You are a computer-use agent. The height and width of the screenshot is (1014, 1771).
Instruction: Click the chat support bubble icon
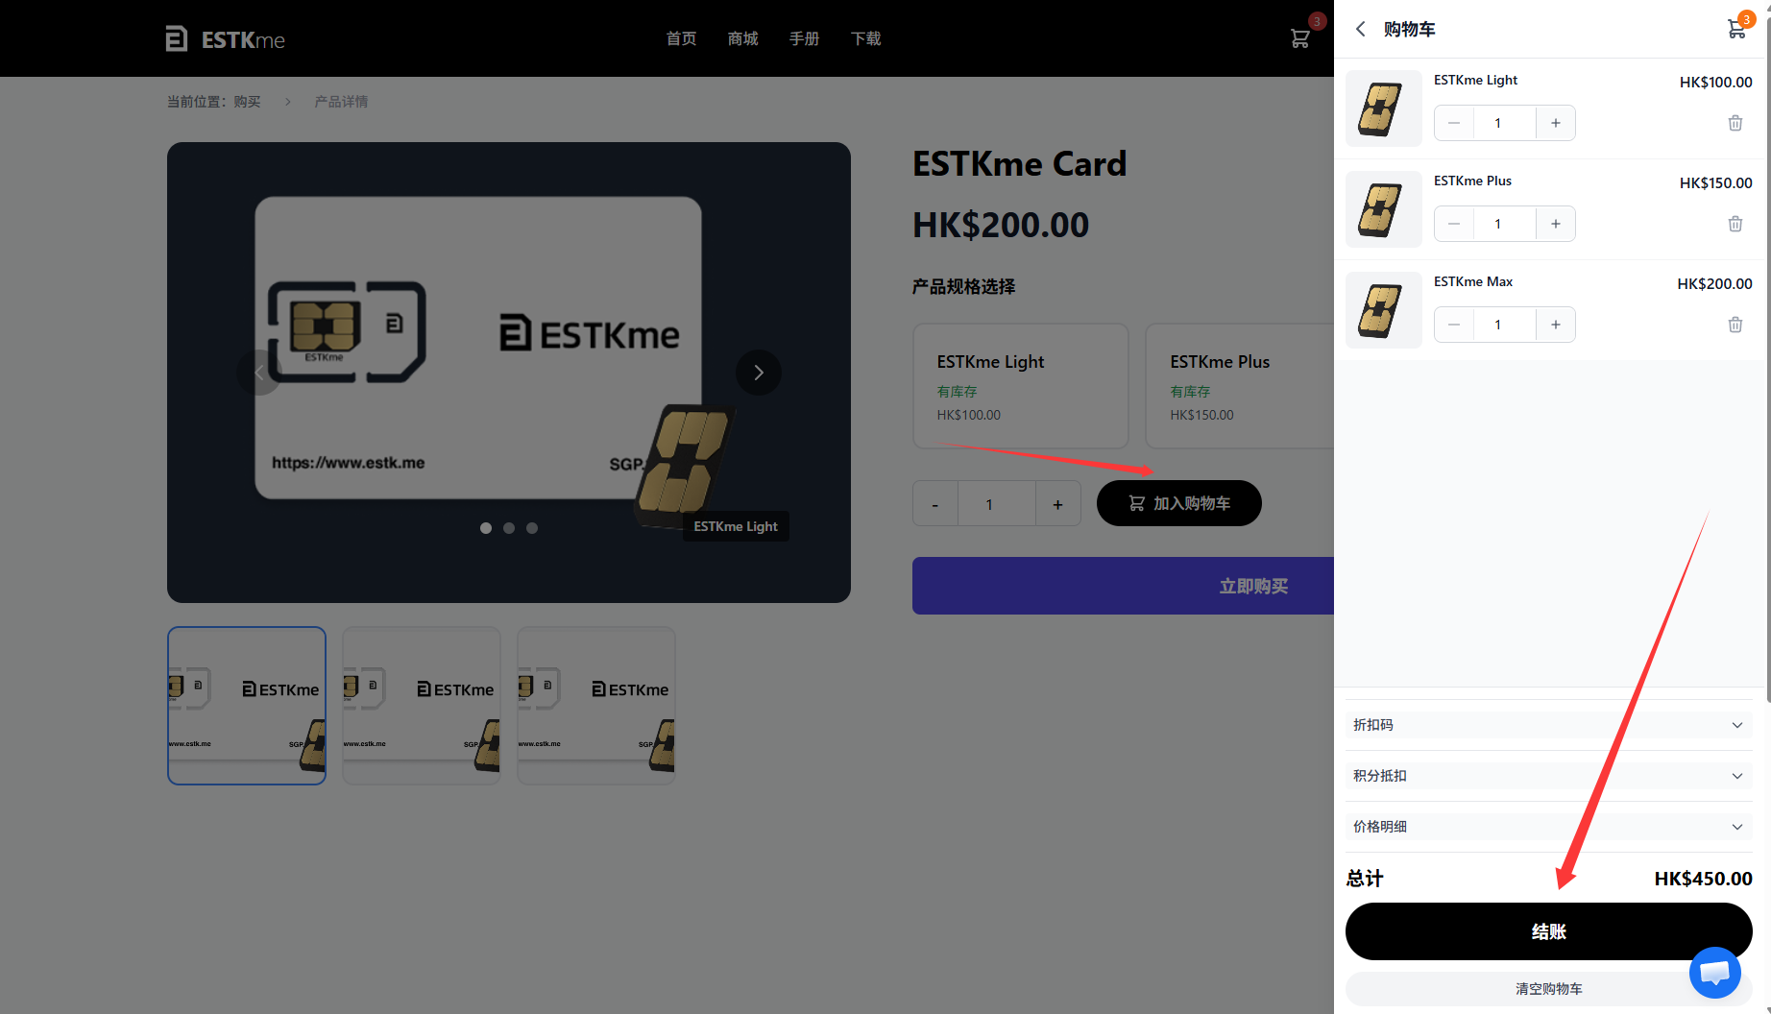pyautogui.click(x=1715, y=973)
